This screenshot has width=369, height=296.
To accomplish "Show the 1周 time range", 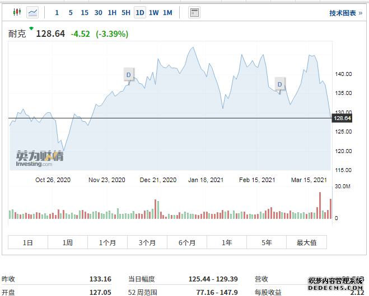I will [x=68, y=242].
